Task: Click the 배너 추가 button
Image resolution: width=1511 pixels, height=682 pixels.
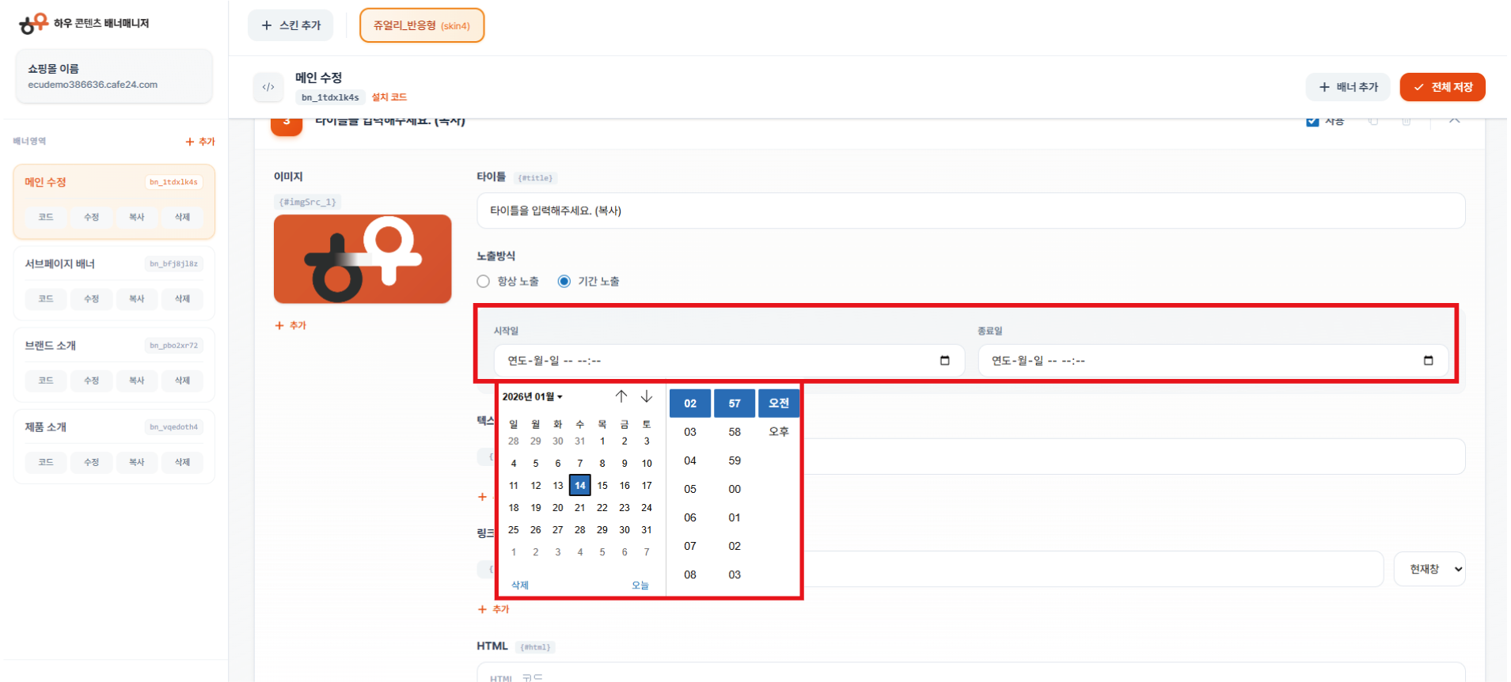Action: tap(1348, 87)
